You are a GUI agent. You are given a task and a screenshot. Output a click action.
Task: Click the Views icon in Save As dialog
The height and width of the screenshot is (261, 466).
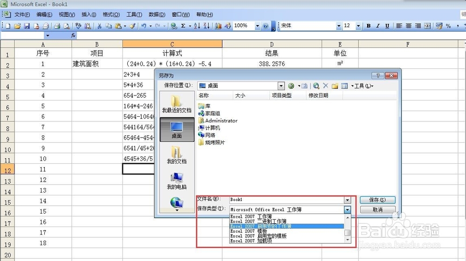click(344, 86)
